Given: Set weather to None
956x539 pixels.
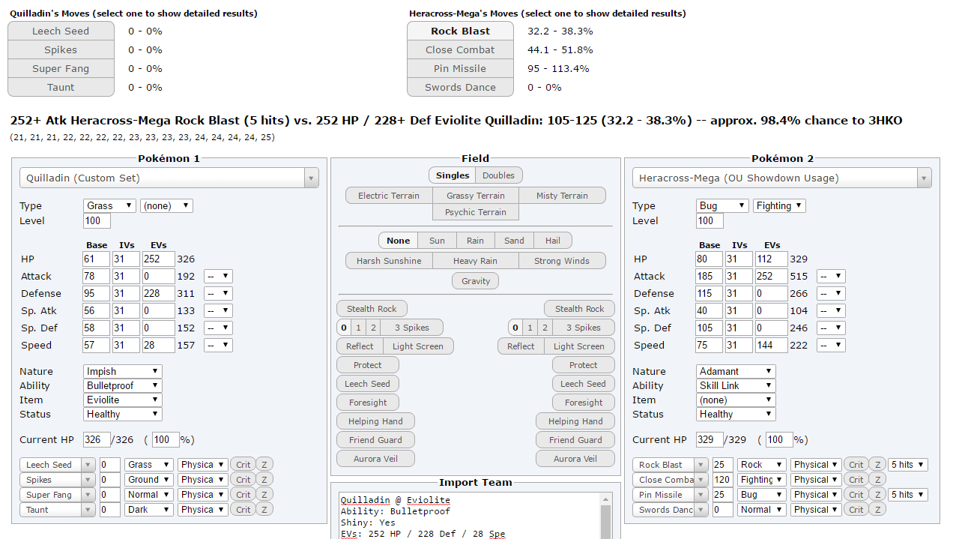Looking at the screenshot, I should (x=399, y=241).
